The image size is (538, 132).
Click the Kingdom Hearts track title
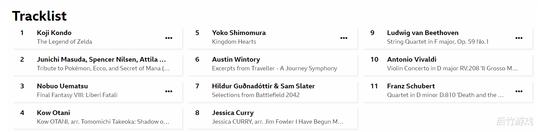[x=234, y=42]
